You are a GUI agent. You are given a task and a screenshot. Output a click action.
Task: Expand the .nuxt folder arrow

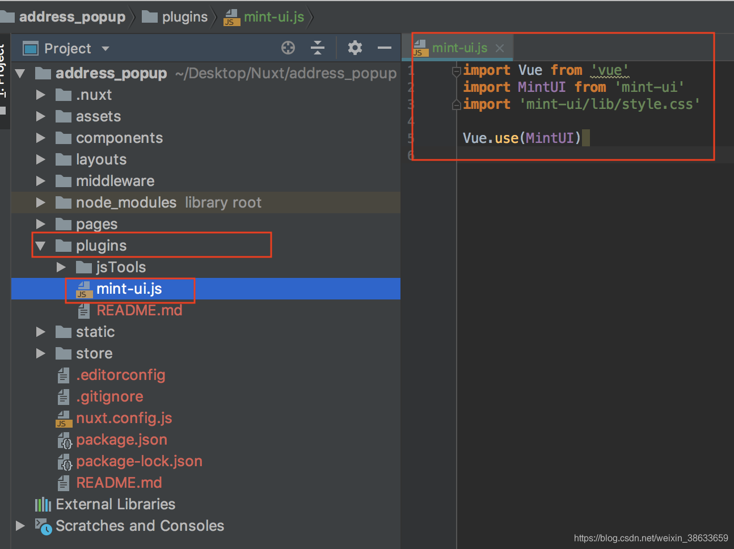[41, 95]
